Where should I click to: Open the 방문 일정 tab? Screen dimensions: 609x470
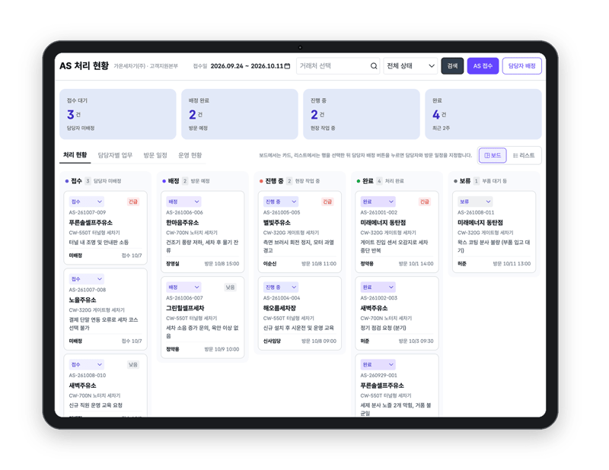pos(155,155)
